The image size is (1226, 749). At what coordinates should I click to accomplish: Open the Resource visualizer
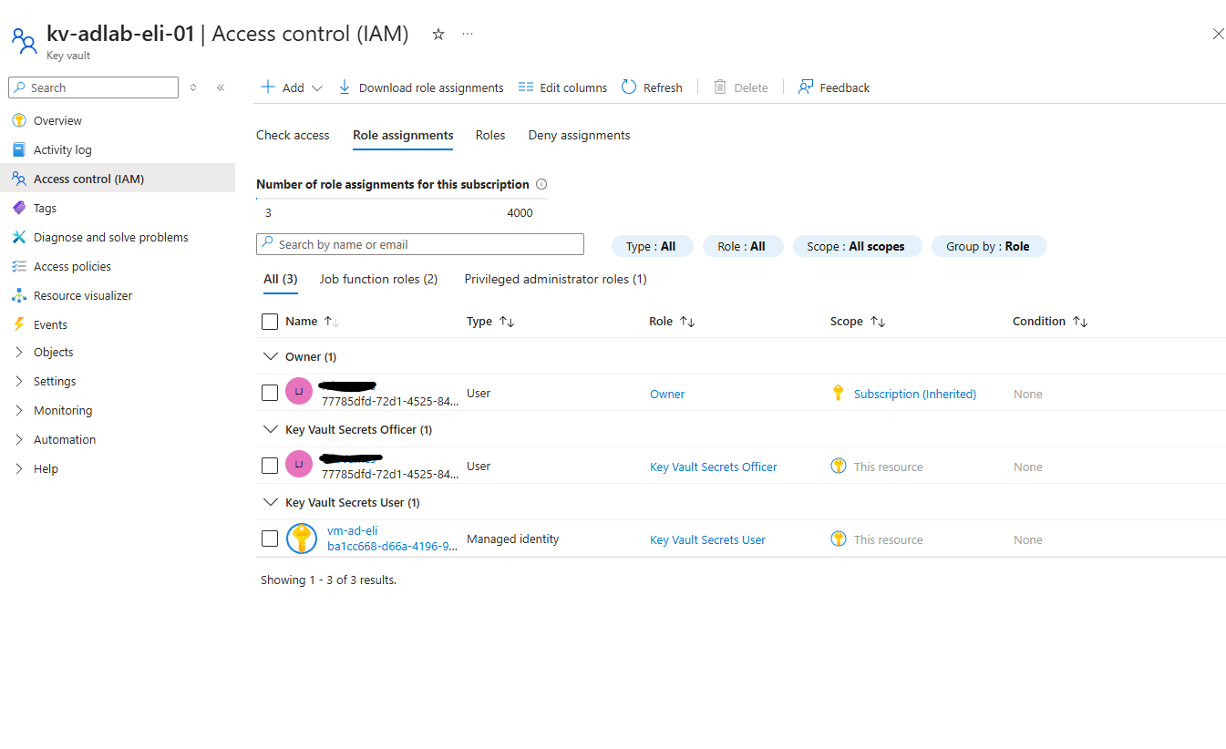pos(83,295)
